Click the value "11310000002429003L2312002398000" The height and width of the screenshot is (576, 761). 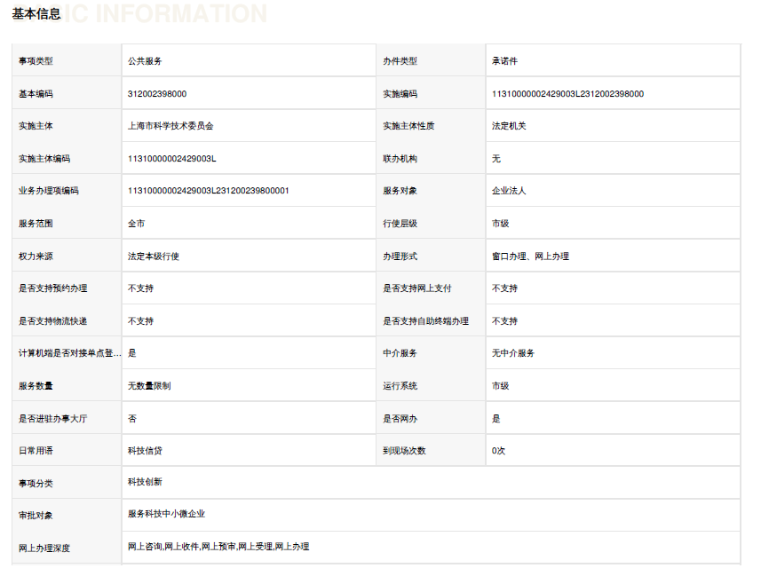(x=567, y=94)
